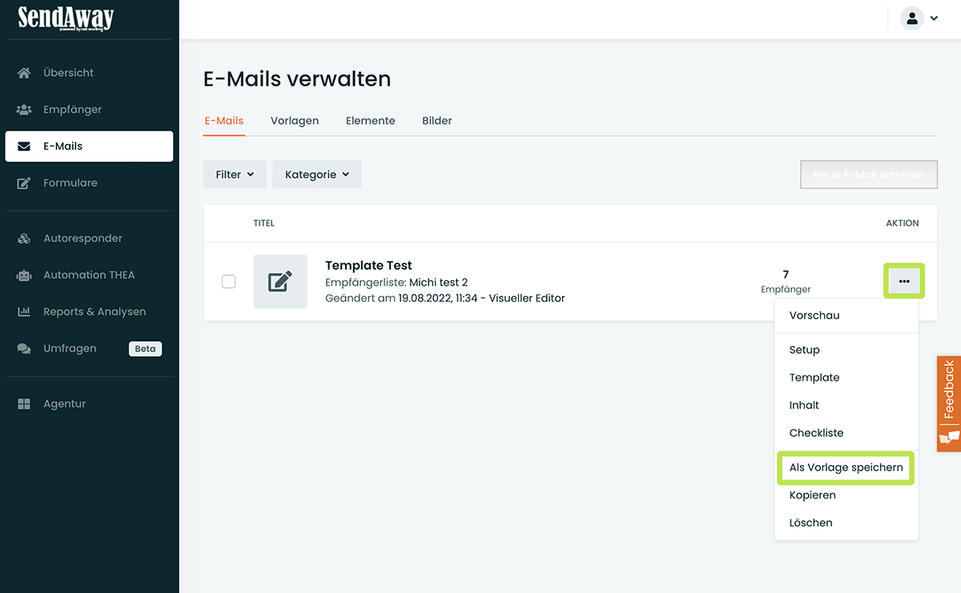
Task: Choose Vorschau in the action menu
Action: click(814, 315)
